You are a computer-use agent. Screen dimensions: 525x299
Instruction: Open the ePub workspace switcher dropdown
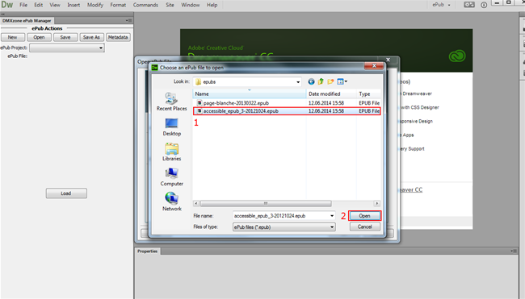(x=441, y=5)
